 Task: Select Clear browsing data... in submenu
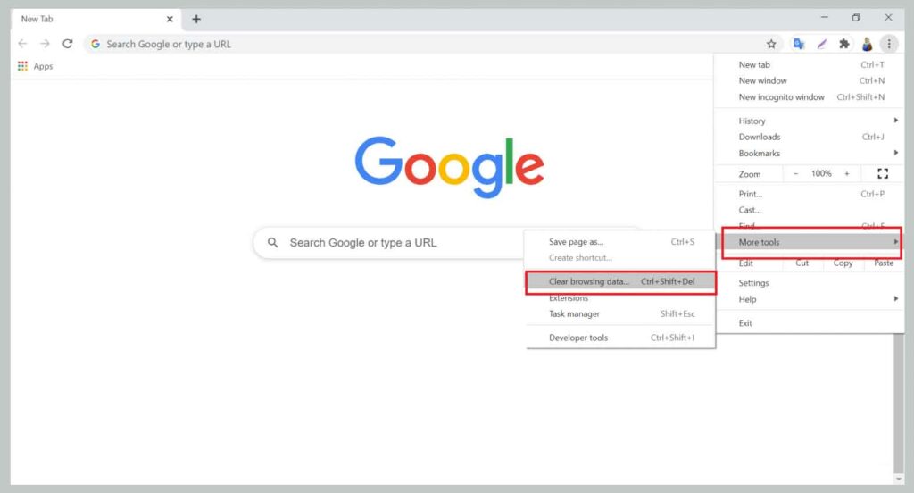coord(621,281)
